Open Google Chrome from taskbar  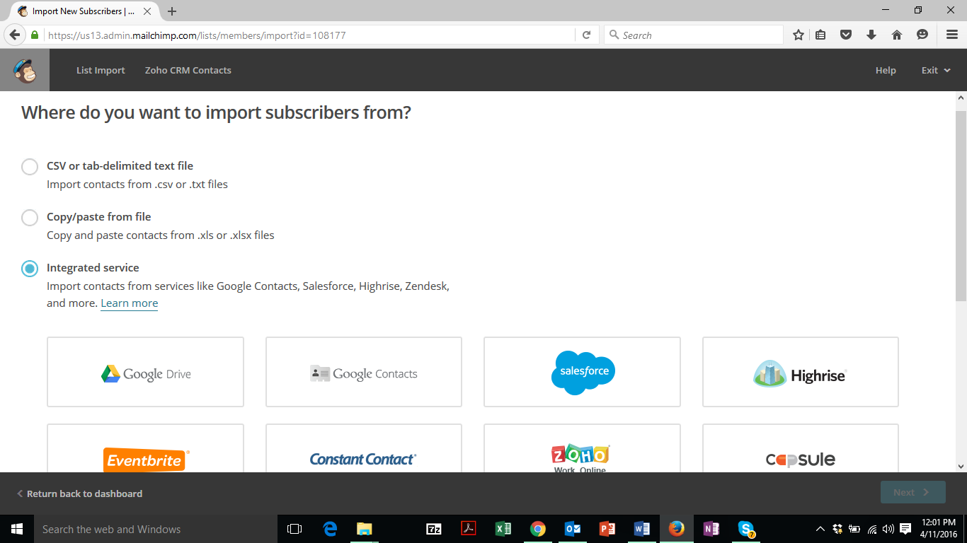[538, 529]
